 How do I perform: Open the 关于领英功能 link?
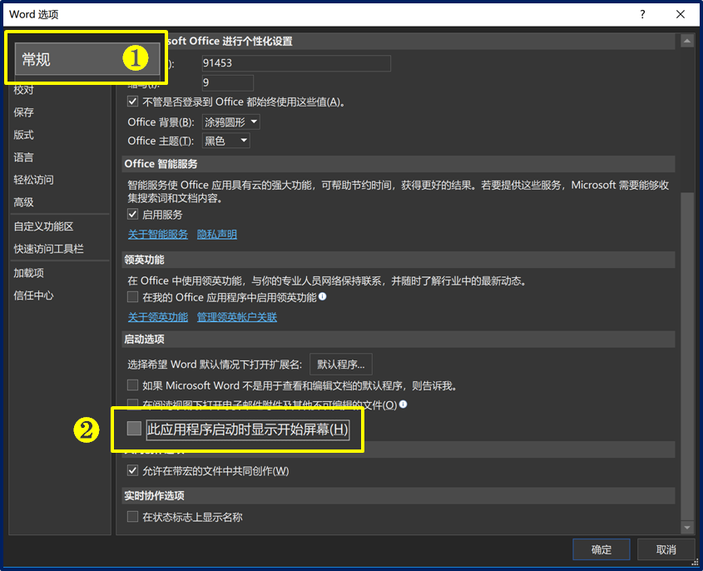coord(158,317)
